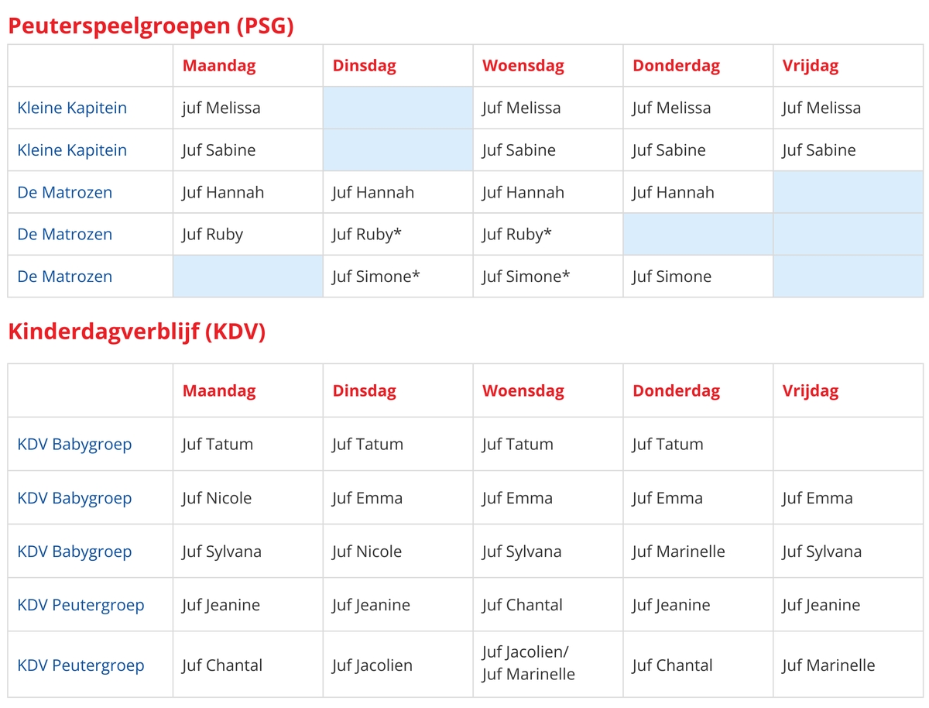Image resolution: width=929 pixels, height=708 pixels.
Task: Open KDV Peutergroep link in Juf Jeanine row
Action: coord(81,605)
